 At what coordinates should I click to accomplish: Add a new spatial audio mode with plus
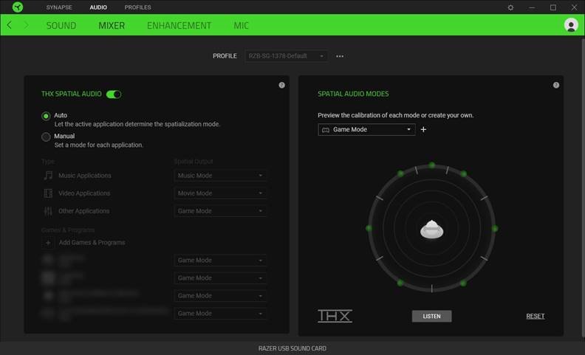[x=423, y=129]
